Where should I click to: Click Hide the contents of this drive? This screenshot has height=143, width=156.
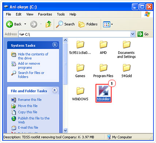click(x=33, y=56)
